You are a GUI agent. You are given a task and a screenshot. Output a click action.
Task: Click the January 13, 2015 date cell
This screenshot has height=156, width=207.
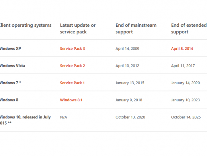point(130,83)
